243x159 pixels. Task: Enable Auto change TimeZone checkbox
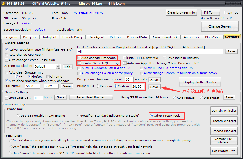click(x=79, y=58)
